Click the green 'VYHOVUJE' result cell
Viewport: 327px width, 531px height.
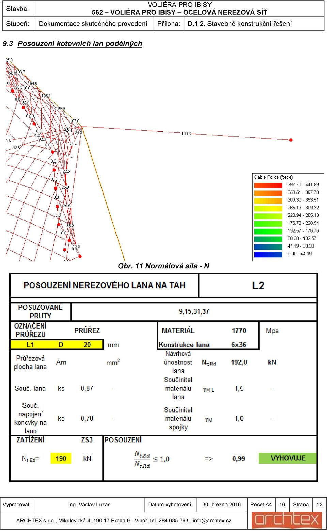pos(288,458)
